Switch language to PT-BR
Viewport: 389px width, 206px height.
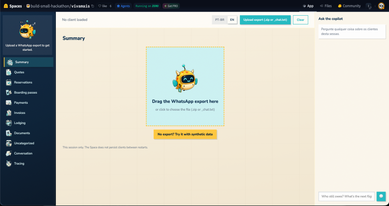220,20
